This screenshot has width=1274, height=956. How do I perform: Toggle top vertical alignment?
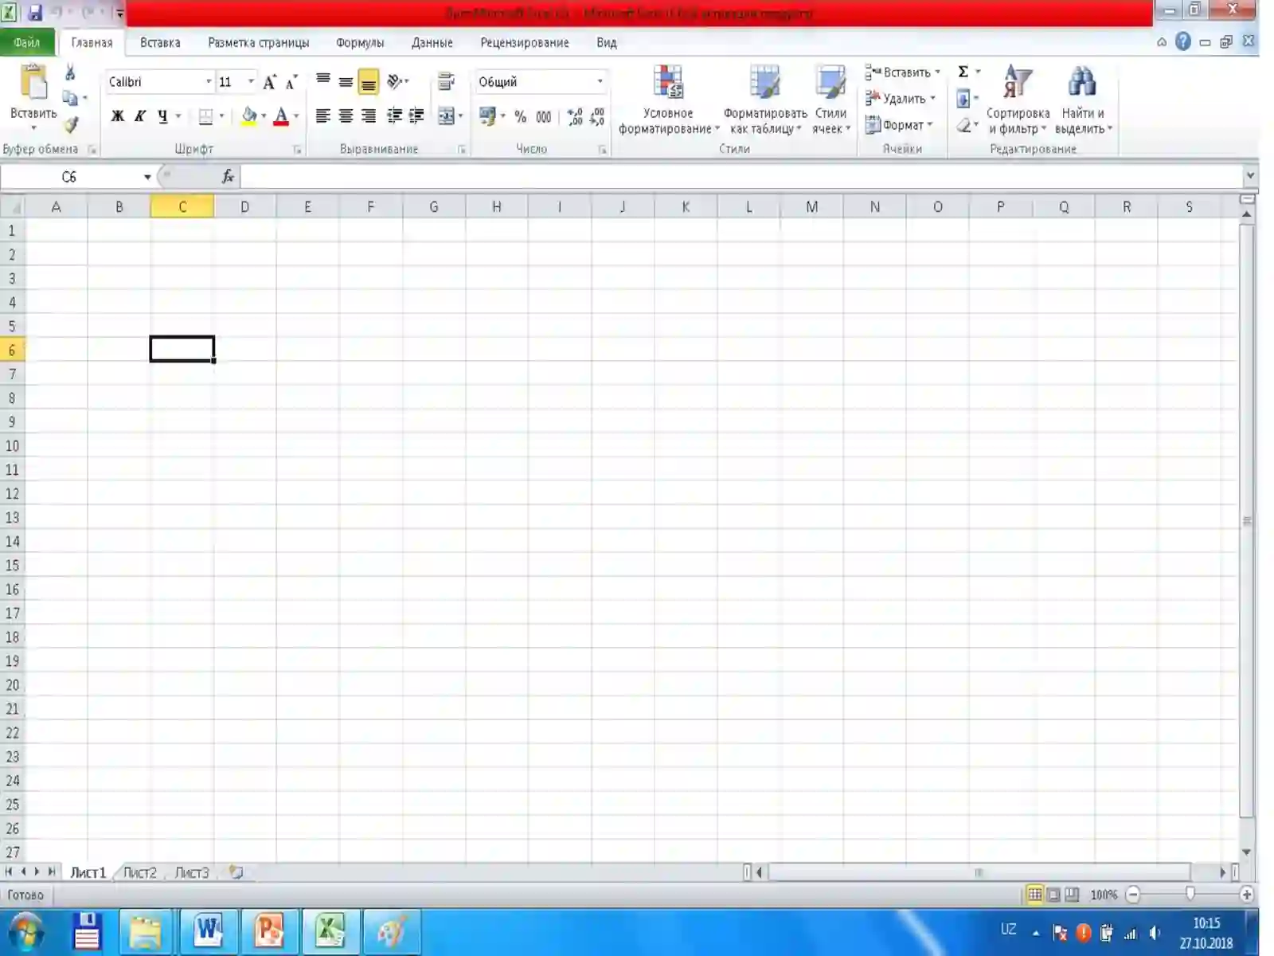322,81
